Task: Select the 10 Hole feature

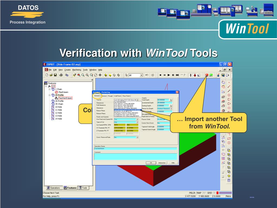Action: coord(58,107)
